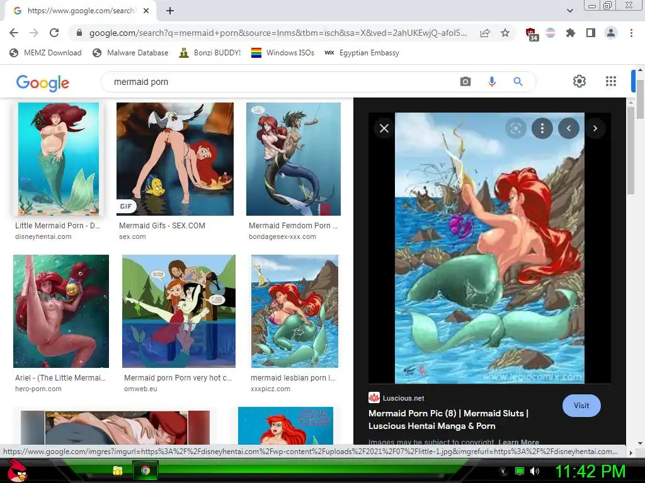Image resolution: width=645 pixels, height=483 pixels.
Task: Open the preview's three-dot options
Action: (542, 128)
